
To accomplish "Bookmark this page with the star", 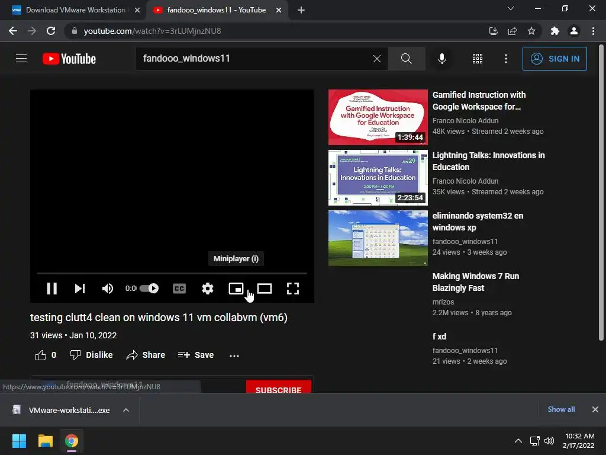I will pos(531,31).
